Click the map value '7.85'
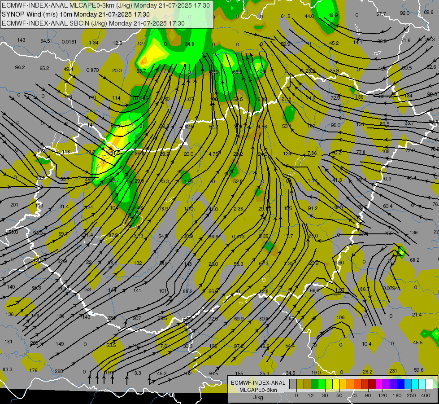 [290, 318]
